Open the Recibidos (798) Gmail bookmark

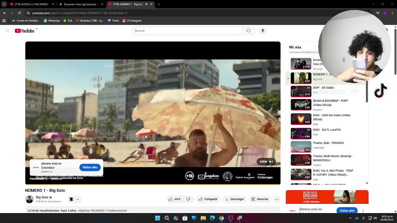click(x=90, y=21)
